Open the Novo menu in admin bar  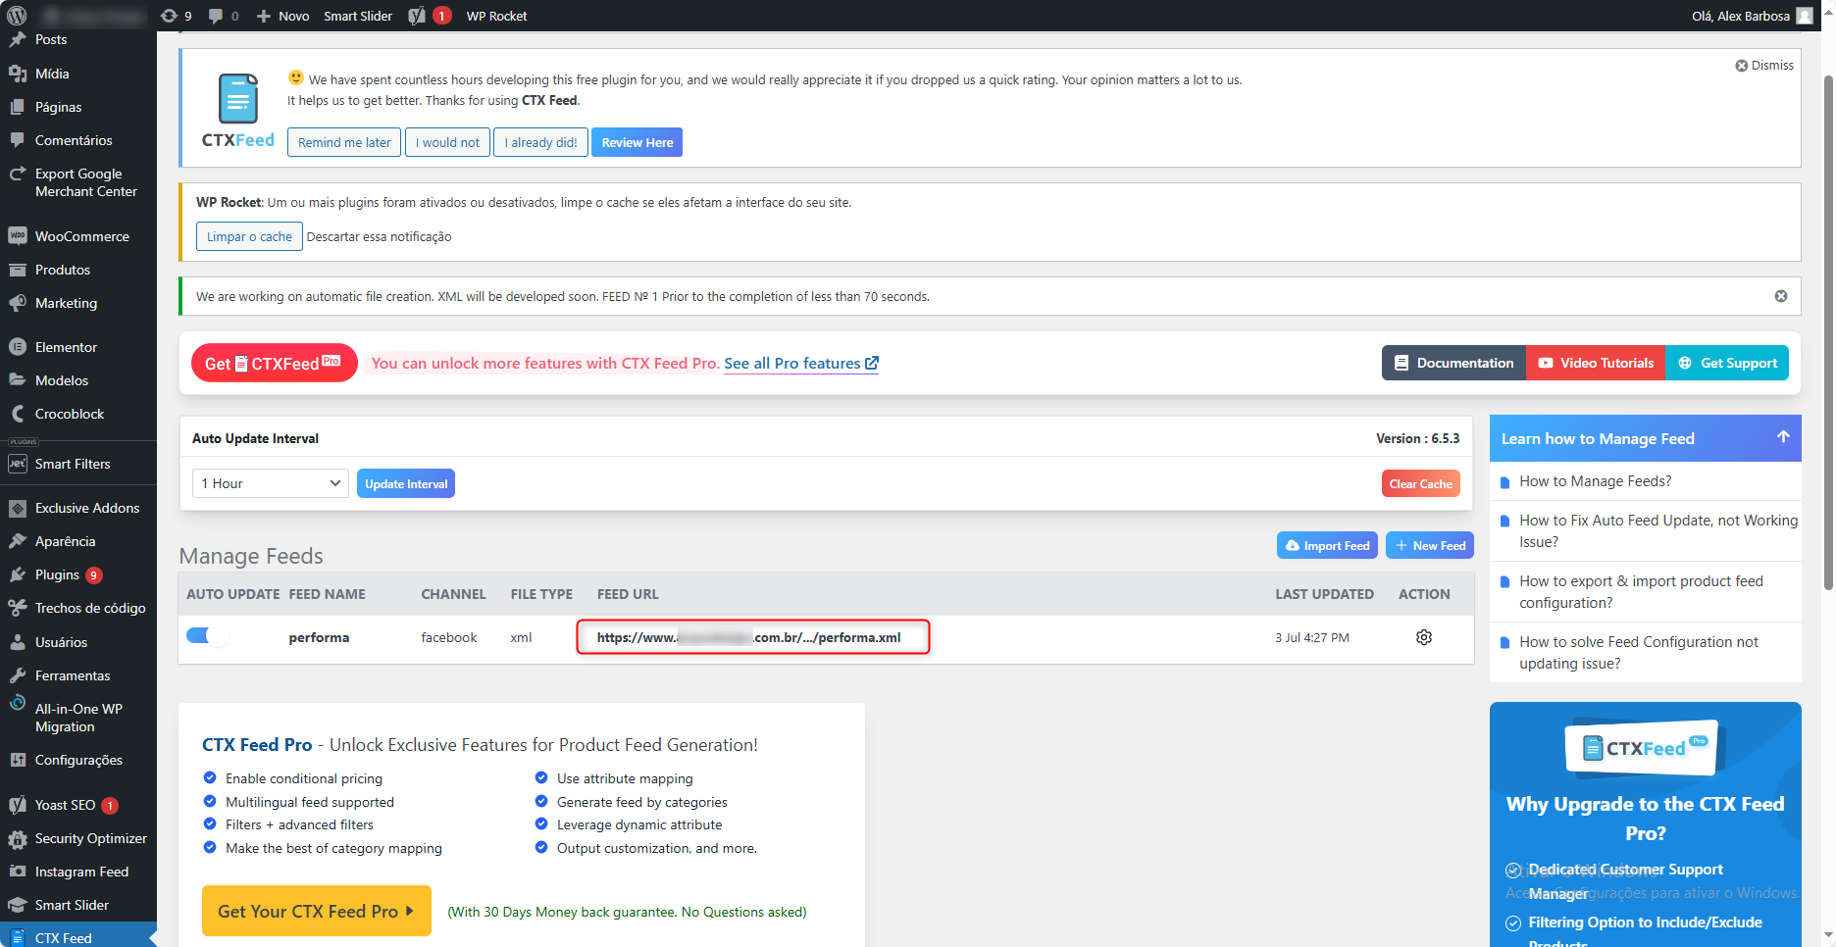pos(282,16)
